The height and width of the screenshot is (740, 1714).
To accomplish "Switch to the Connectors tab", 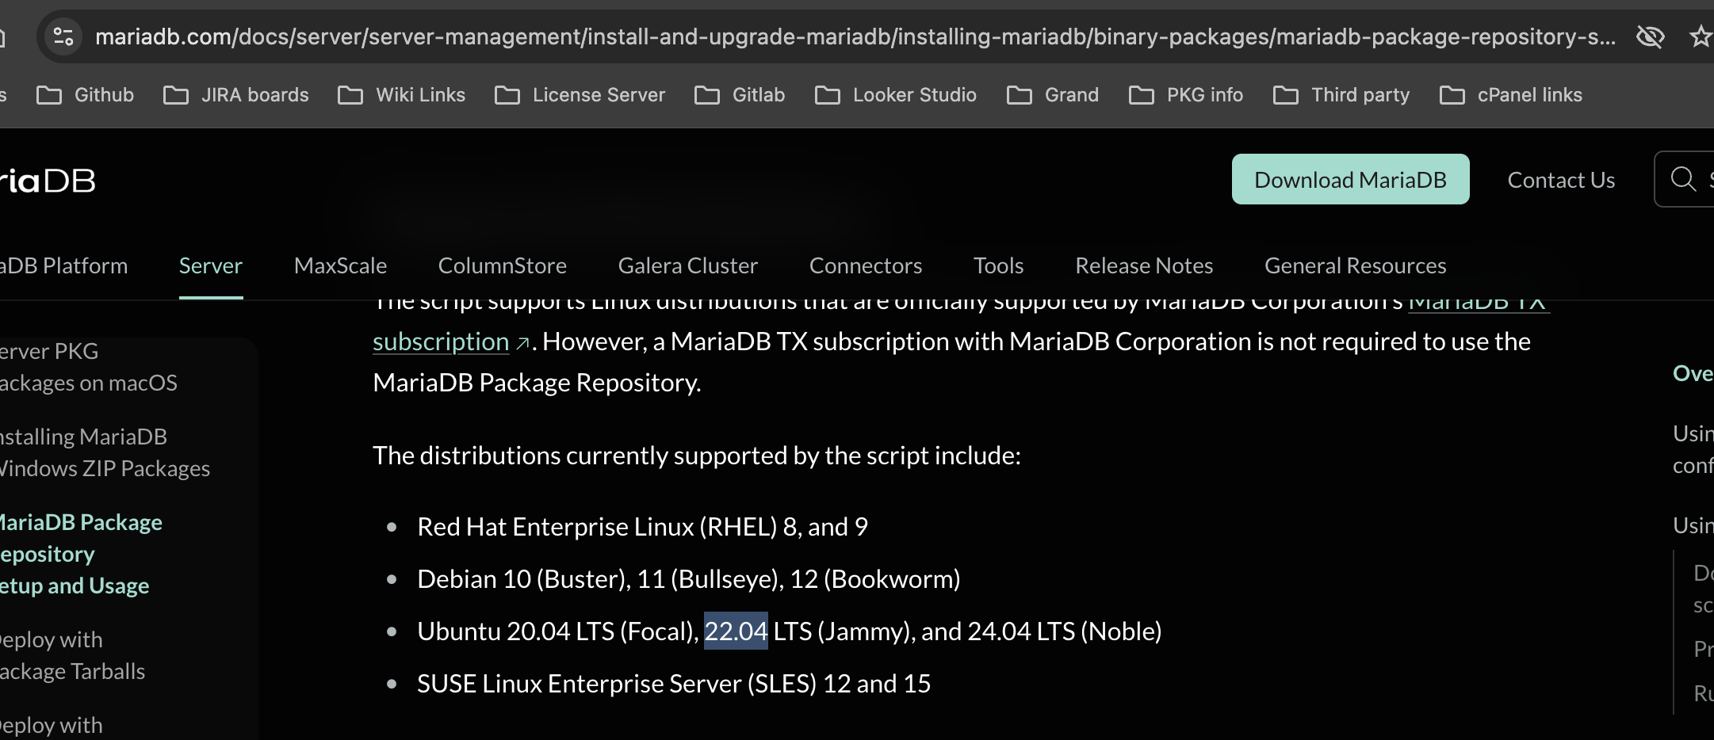I will pyautogui.click(x=866, y=265).
